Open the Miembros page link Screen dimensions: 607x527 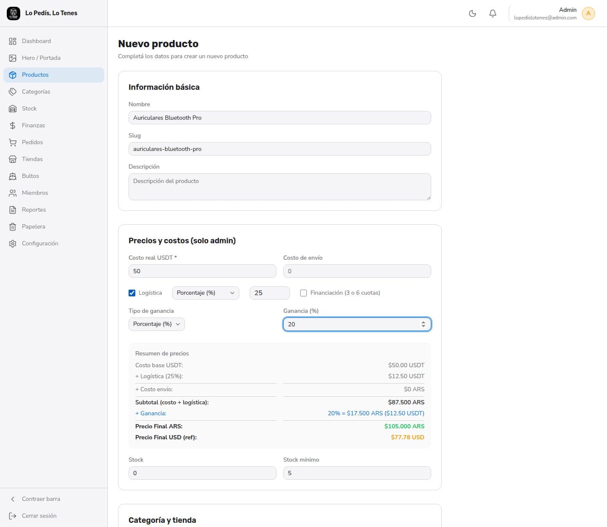(54, 193)
